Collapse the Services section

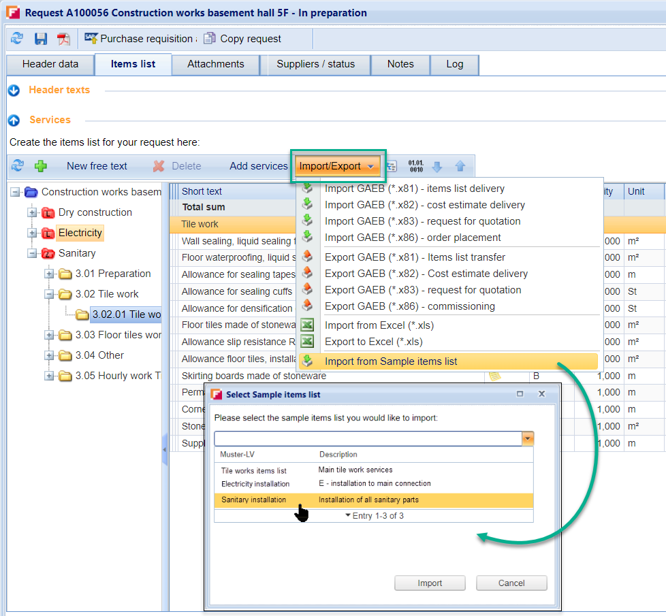[x=14, y=120]
